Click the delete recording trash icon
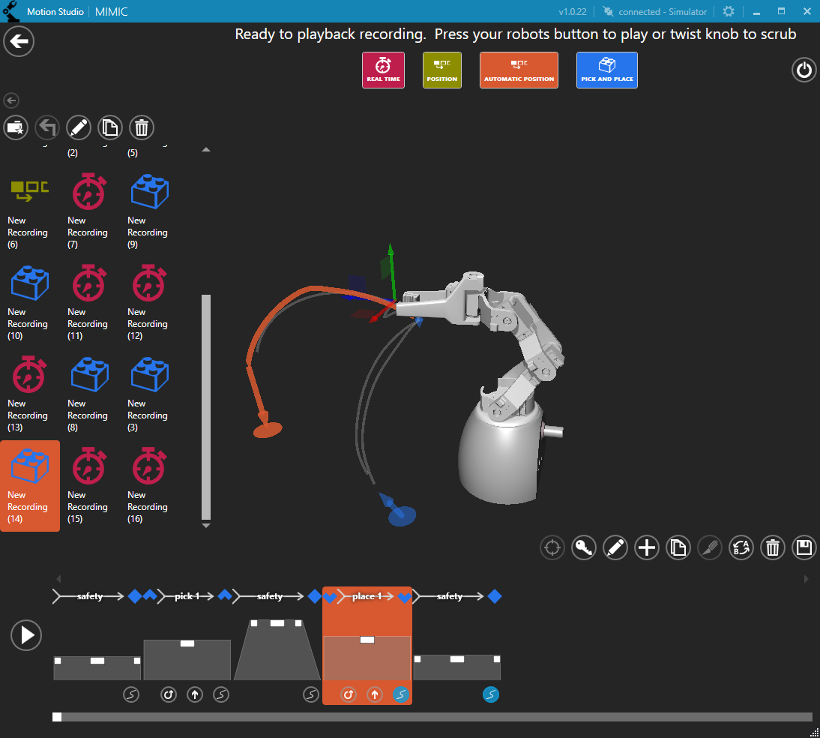820x738 pixels. pos(142,127)
